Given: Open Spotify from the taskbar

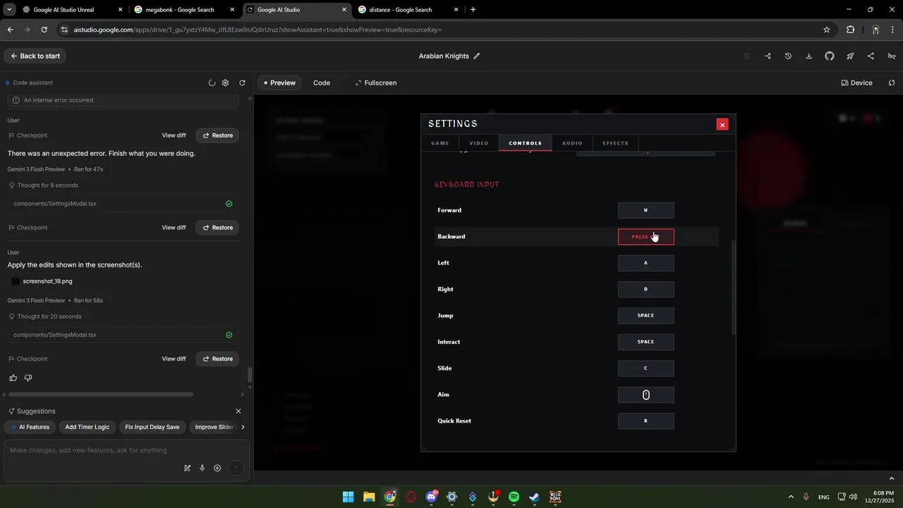Looking at the screenshot, I should pos(514,497).
